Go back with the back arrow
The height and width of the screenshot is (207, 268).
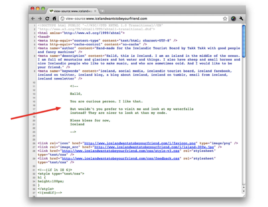click(x=33, y=19)
